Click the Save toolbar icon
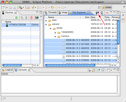The image size is (126, 102). coord(10,8)
